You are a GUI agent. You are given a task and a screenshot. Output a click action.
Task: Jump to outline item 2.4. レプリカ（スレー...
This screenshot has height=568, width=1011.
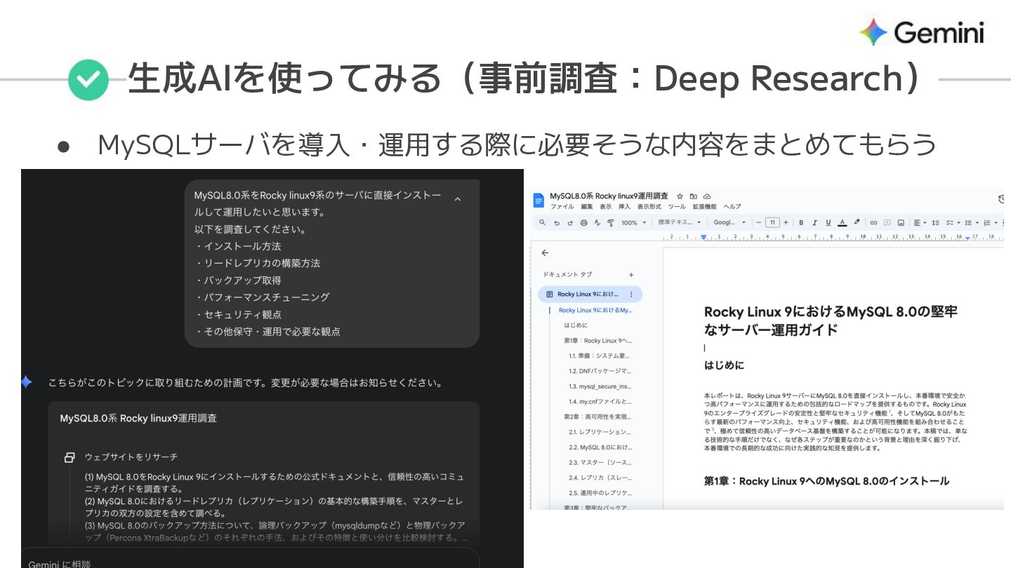tap(600, 478)
